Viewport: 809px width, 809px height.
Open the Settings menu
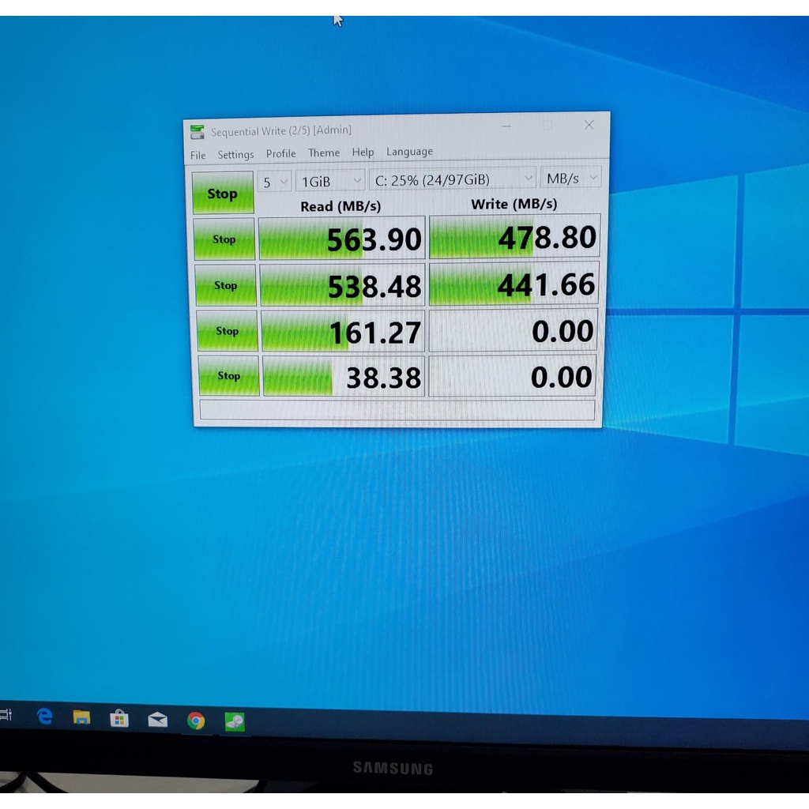[x=235, y=154]
